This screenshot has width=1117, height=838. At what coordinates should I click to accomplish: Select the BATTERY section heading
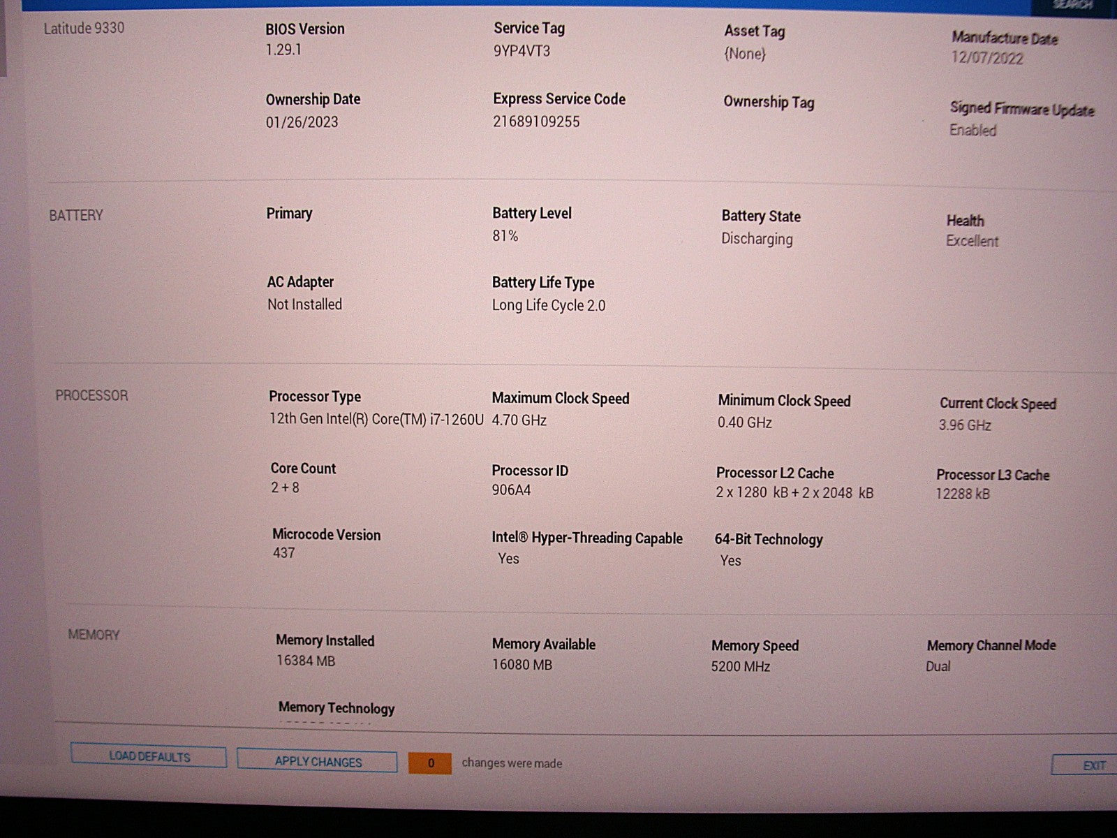[75, 215]
